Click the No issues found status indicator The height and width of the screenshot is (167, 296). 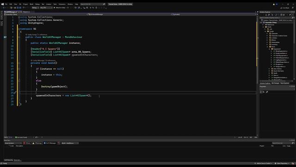coord(21,137)
